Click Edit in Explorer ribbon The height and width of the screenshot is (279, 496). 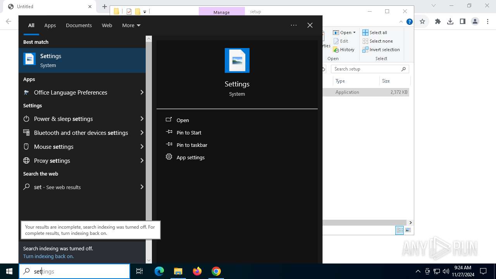tap(341, 41)
